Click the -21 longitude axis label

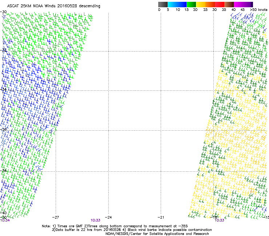(x=161, y=217)
